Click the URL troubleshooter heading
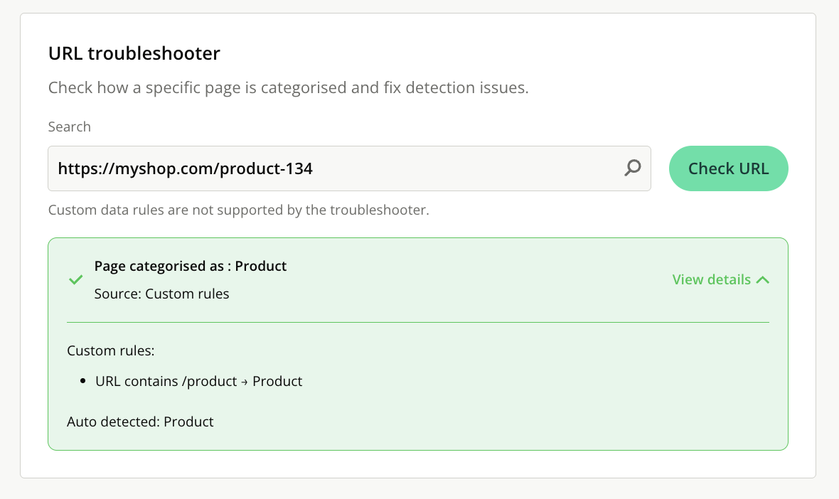Screen dimensions: 839x499 click(x=134, y=53)
